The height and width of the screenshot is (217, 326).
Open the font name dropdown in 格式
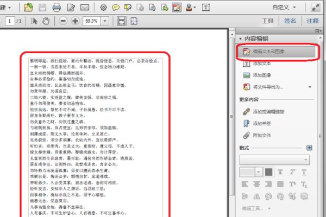274,159
